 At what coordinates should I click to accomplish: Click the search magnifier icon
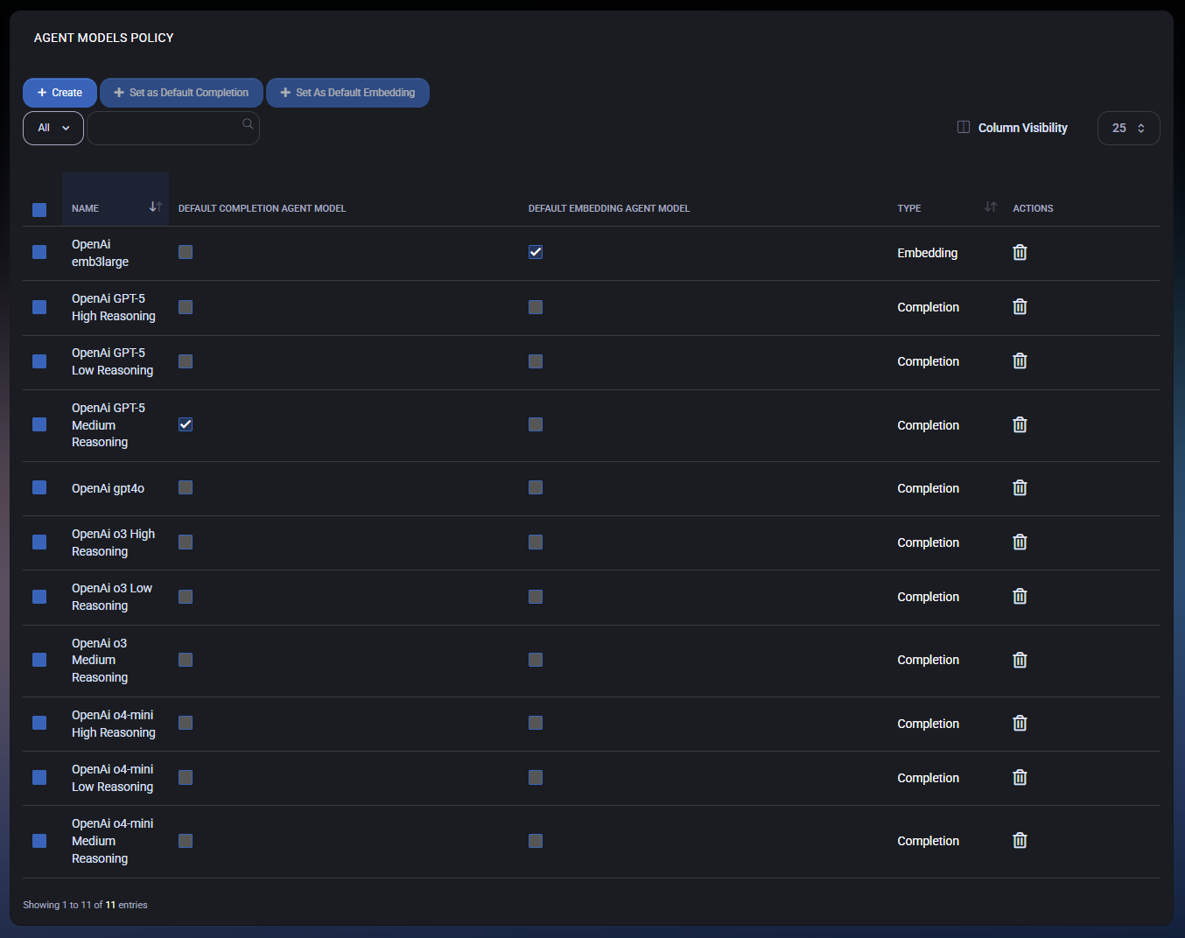(248, 124)
